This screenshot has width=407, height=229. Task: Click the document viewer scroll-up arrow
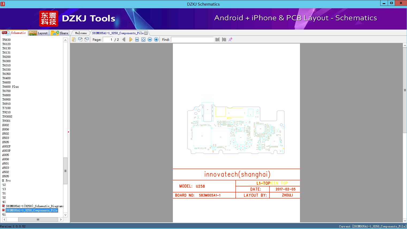point(405,46)
